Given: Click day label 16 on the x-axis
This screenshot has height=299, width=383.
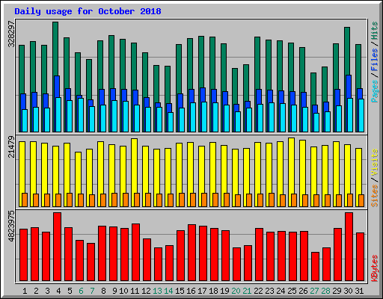Looking at the screenshot, I should [x=191, y=291].
